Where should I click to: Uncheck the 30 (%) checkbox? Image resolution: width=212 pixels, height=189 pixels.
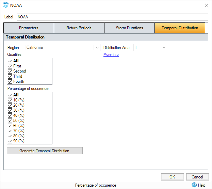[10, 111]
